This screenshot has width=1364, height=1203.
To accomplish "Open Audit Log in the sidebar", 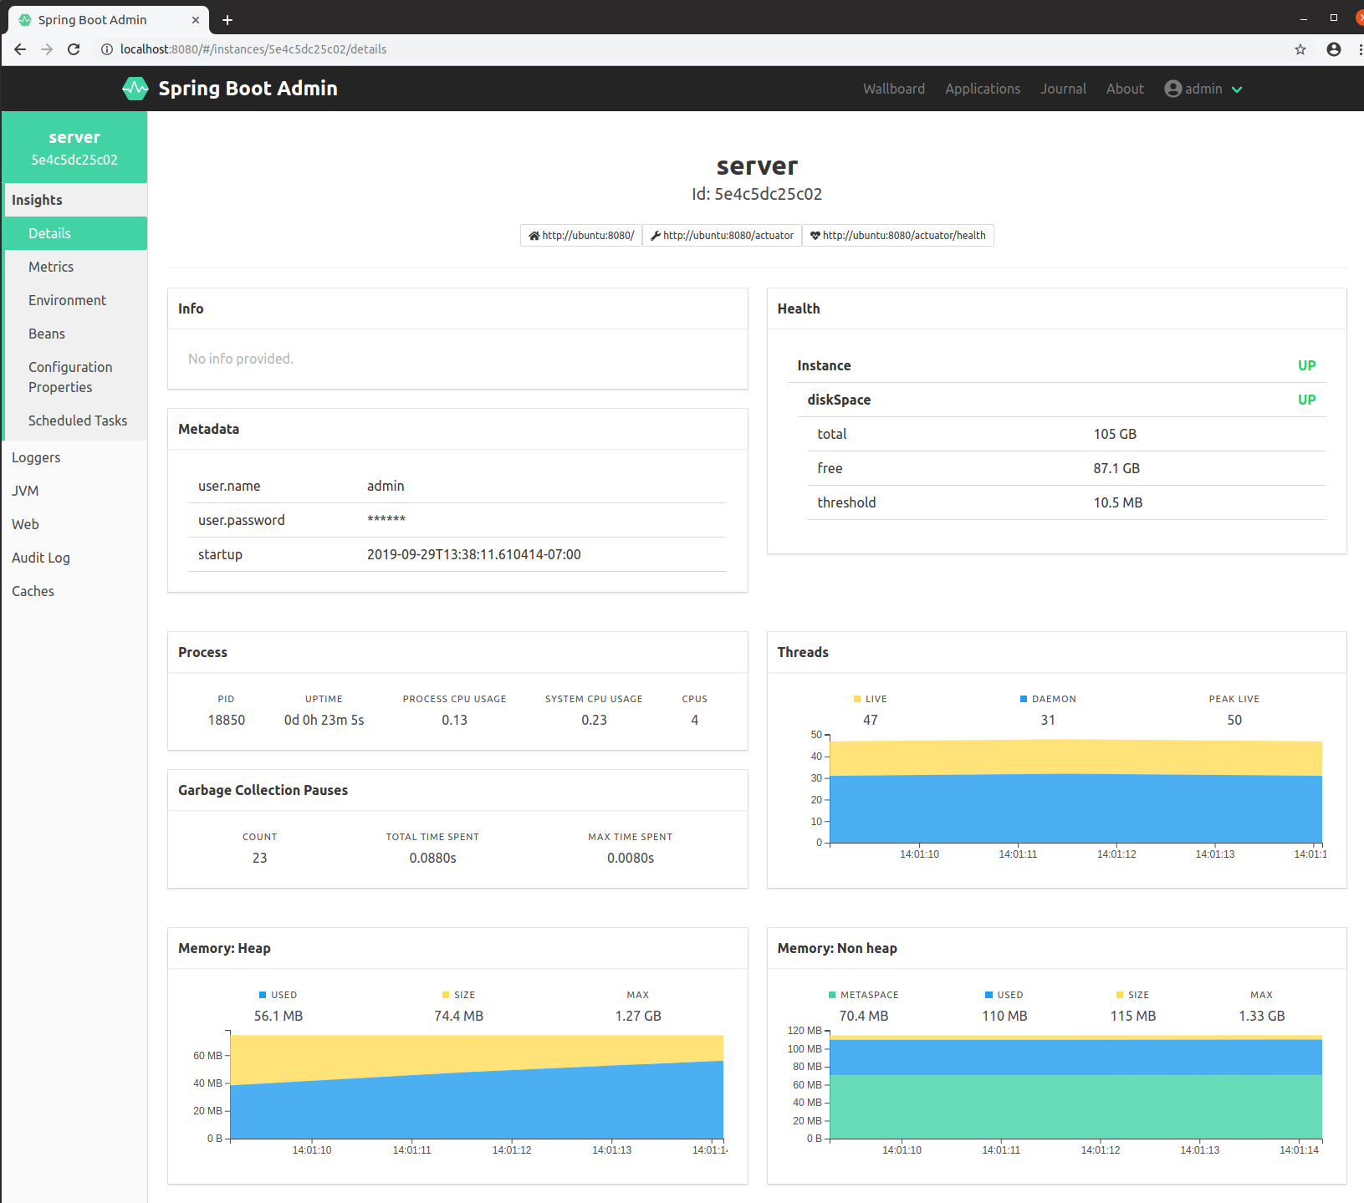I will pos(74,558).
